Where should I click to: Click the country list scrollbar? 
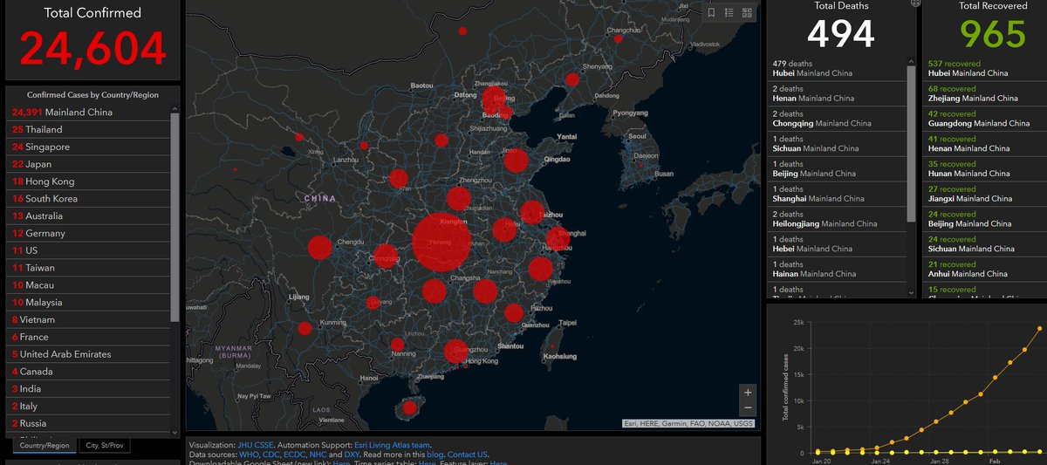(x=174, y=216)
